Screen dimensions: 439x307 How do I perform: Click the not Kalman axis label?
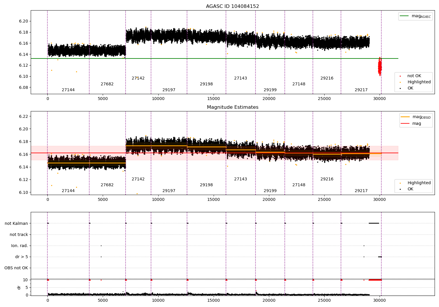point(16,224)
